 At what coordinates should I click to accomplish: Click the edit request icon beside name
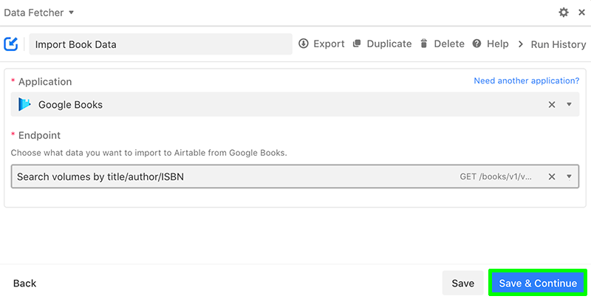11,44
